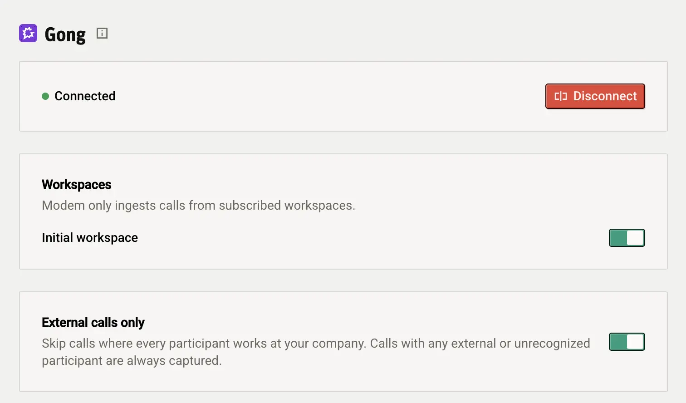Disable the External calls only switch

(627, 342)
